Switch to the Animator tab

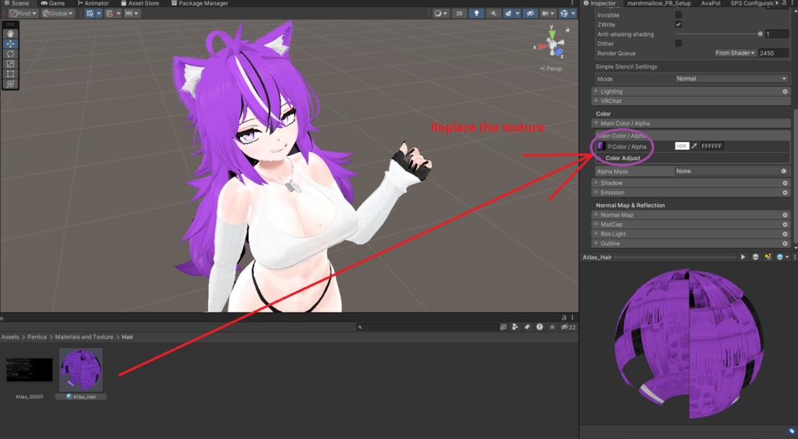click(94, 3)
